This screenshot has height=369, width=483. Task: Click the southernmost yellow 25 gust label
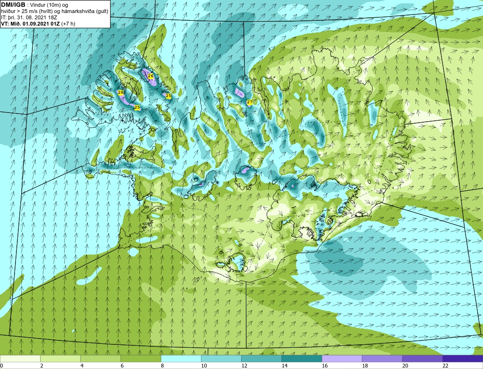tap(137, 108)
